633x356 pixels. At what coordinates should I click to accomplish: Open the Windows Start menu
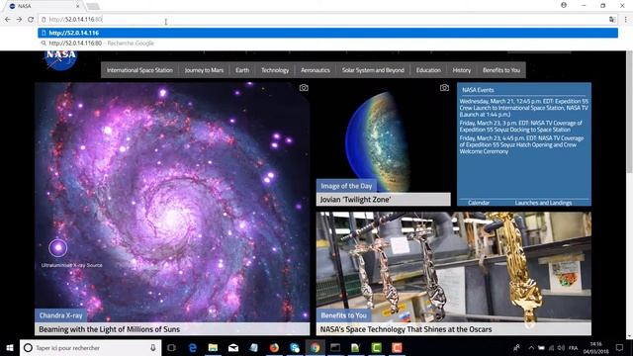pyautogui.click(x=10, y=347)
